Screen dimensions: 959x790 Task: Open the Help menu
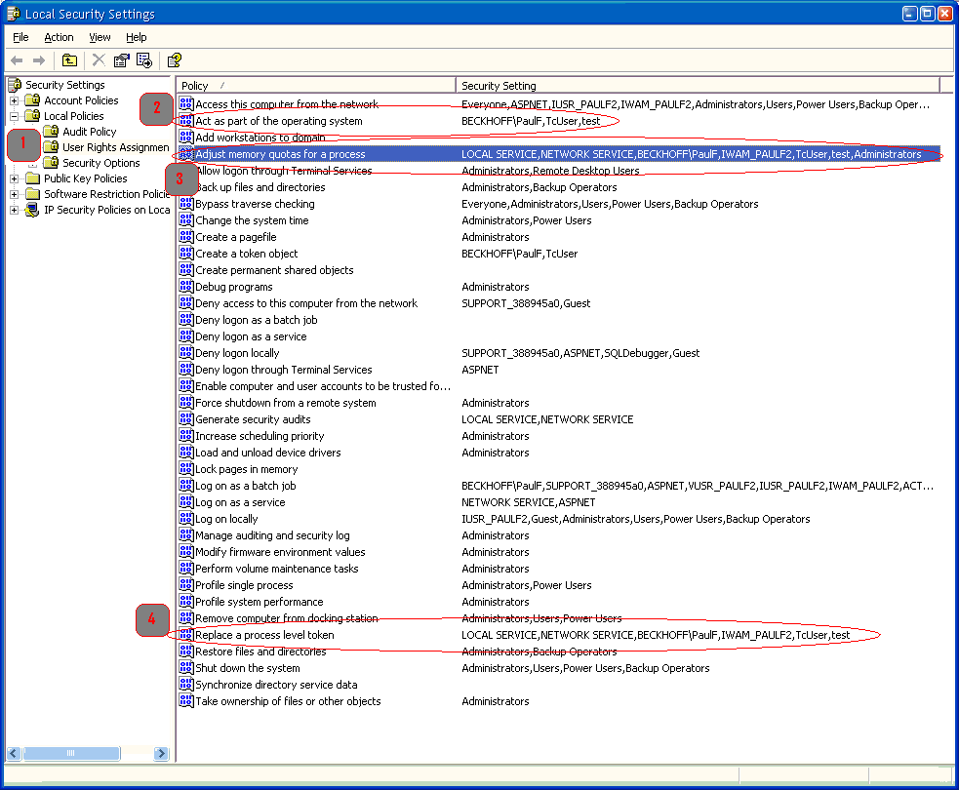[x=137, y=37]
